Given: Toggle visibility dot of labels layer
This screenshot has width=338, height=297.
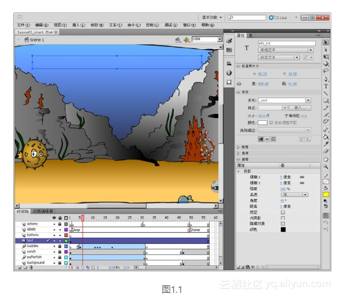Looking at the screenshot, I should coord(54,229).
